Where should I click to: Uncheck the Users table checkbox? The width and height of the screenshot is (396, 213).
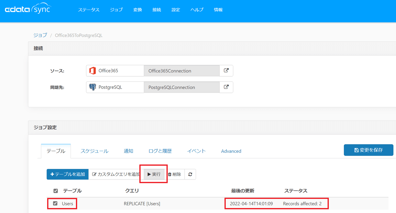[x=55, y=203]
